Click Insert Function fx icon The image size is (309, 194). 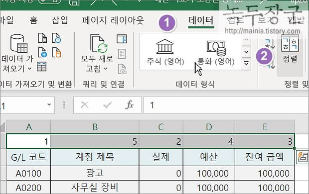[129, 104]
